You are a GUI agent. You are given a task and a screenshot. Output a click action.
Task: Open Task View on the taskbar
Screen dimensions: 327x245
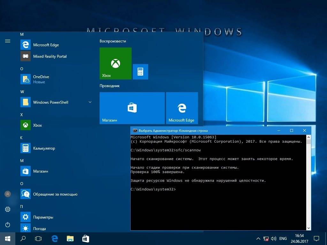pyautogui.click(x=38, y=239)
